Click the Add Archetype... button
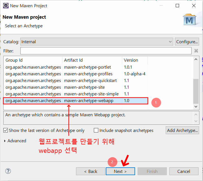Image resolution: width=203 pixels, height=181 pixels. (182, 130)
